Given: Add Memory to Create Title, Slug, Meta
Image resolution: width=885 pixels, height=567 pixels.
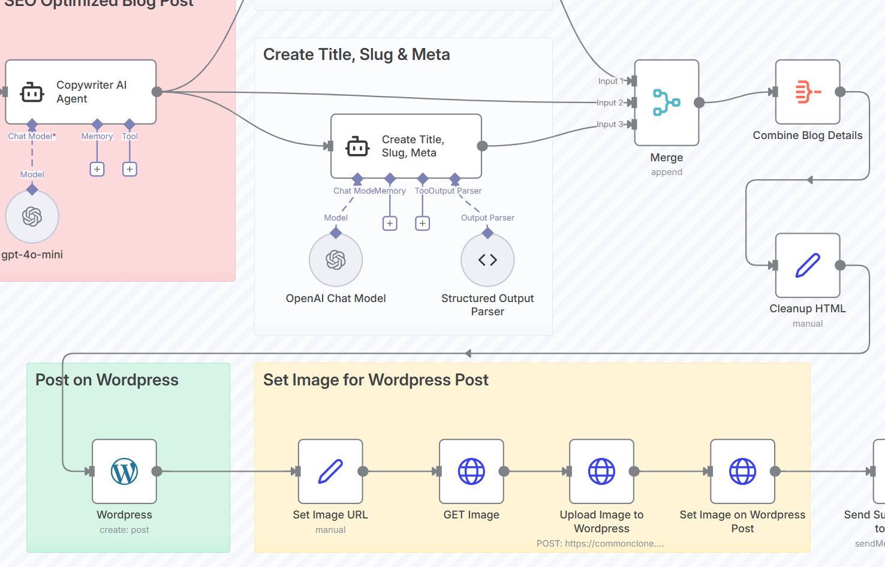Looking at the screenshot, I should click(390, 224).
